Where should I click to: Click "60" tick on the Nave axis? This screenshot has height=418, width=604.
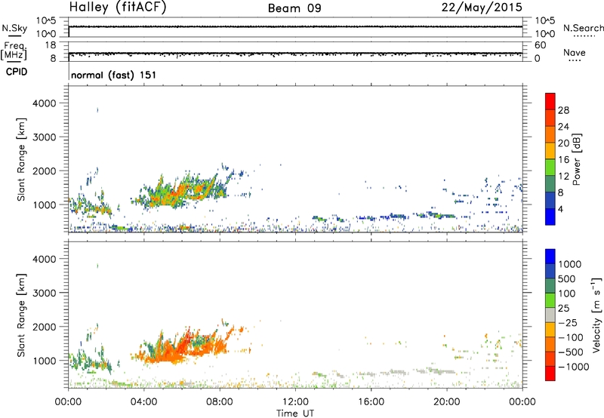540,45
